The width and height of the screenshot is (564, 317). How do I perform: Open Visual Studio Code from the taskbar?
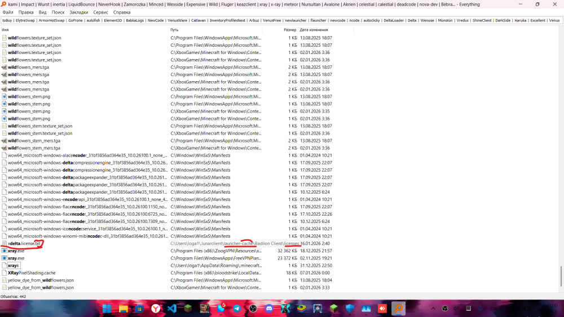(172, 309)
